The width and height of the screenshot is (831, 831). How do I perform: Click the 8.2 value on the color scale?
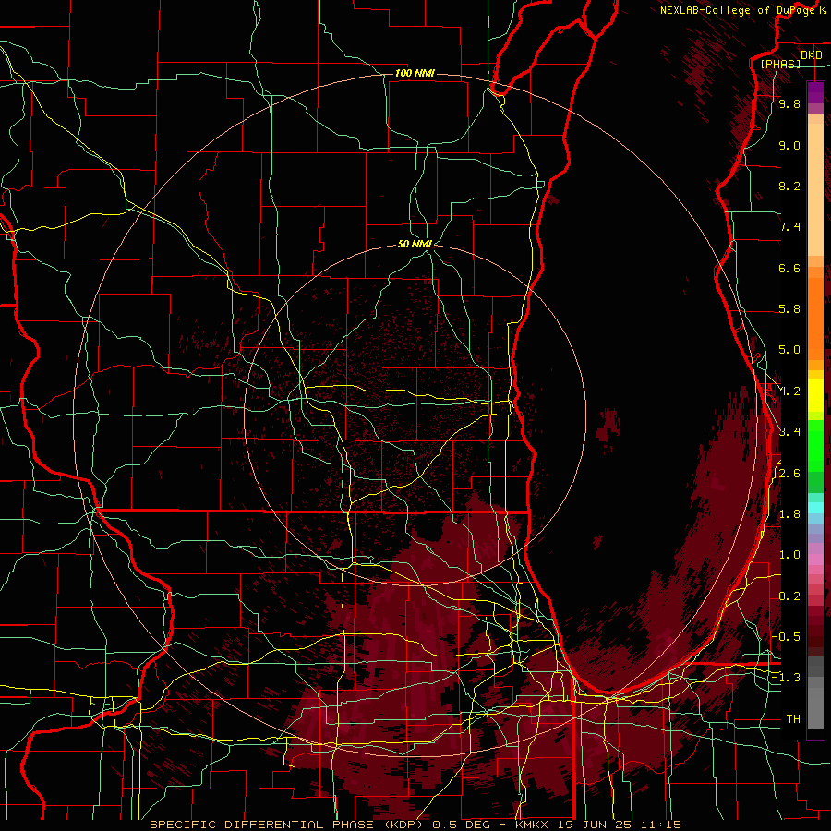coord(789,186)
